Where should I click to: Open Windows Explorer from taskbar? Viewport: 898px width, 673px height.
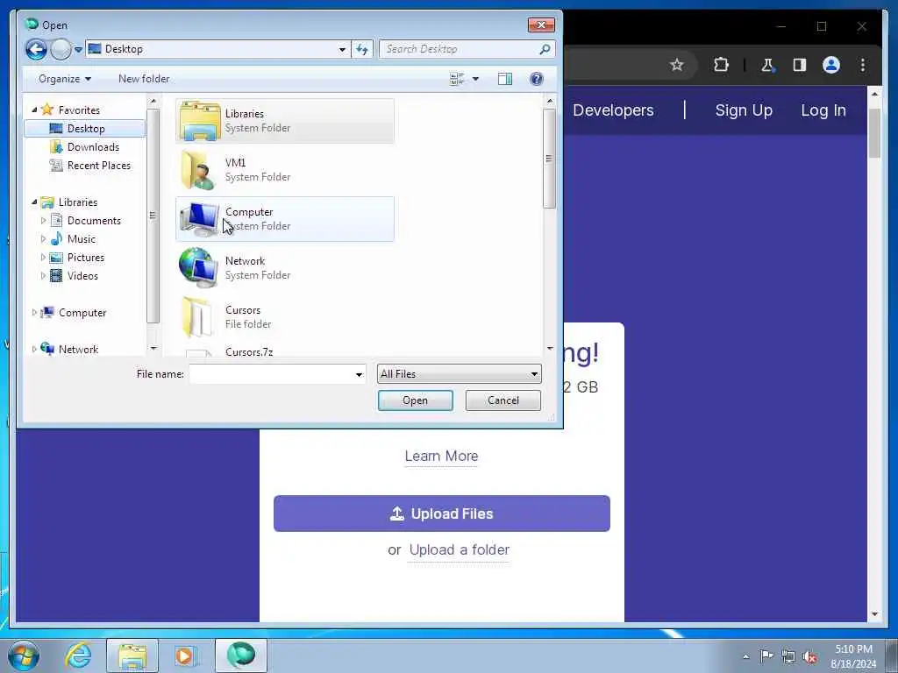132,655
